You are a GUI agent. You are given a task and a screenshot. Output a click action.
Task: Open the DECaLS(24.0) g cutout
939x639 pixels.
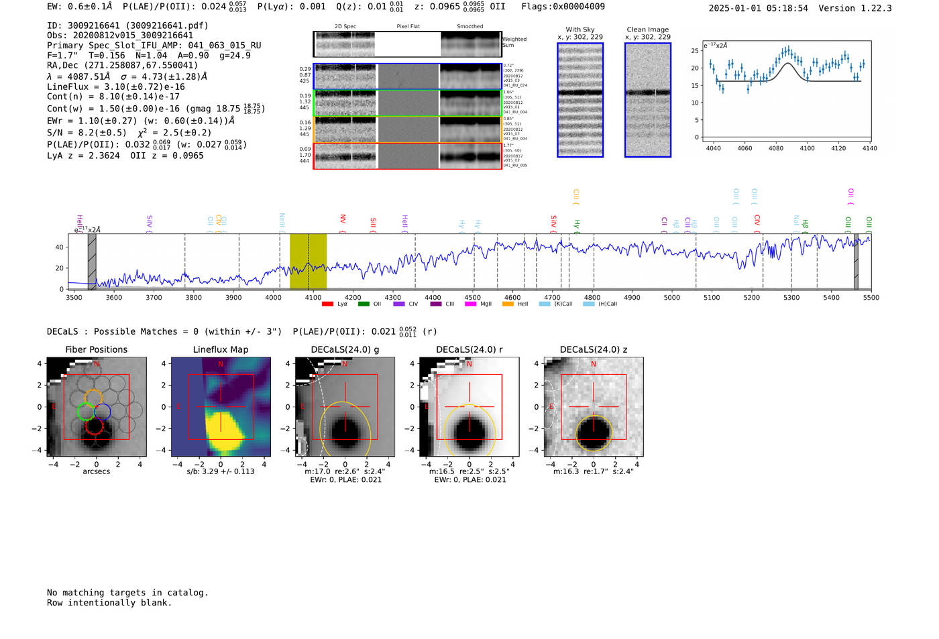click(x=345, y=406)
